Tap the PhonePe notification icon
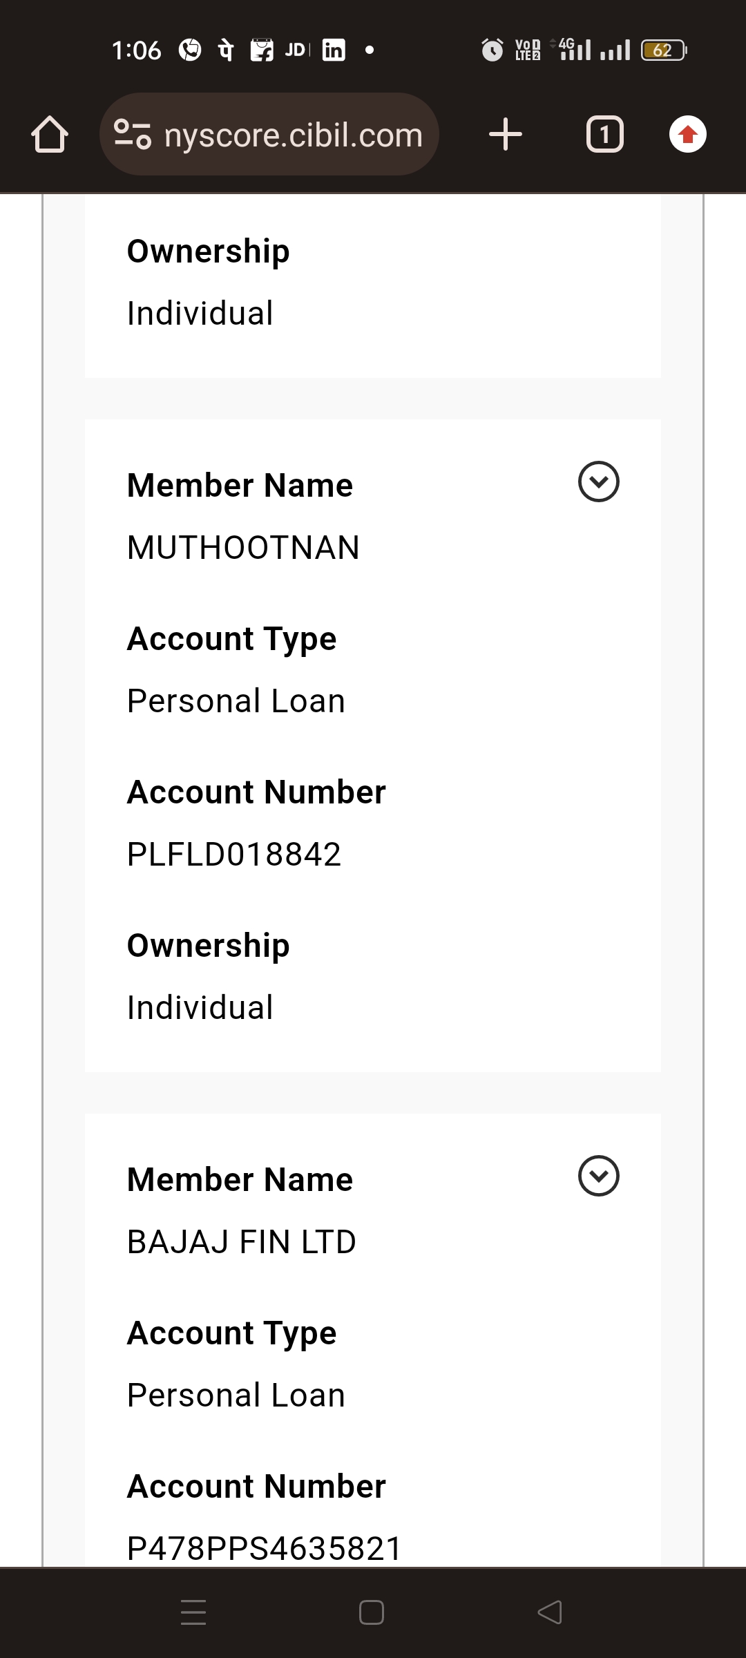Image resolution: width=746 pixels, height=1658 pixels. pos(226,50)
